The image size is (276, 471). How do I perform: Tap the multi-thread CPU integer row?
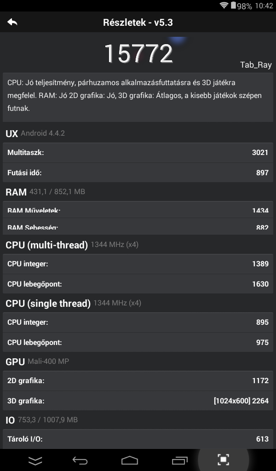(138, 264)
